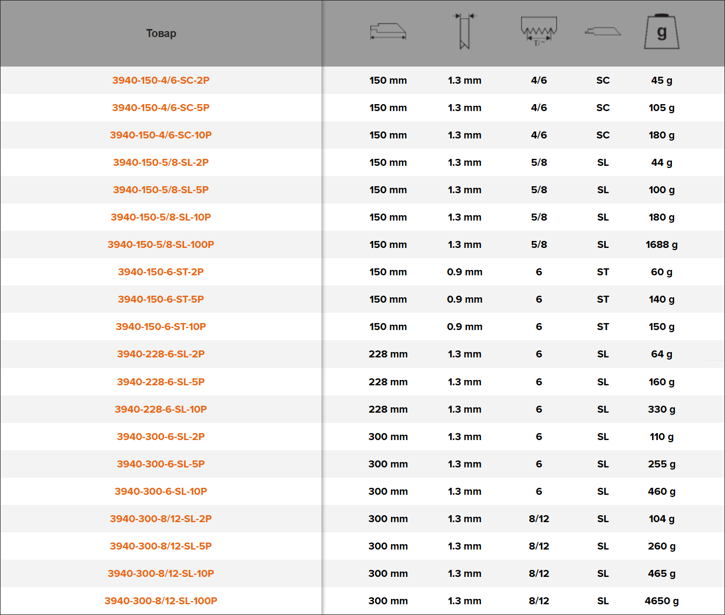This screenshot has height=615, width=725.
Task: Select the 60 g weight cell
Action: (662, 272)
